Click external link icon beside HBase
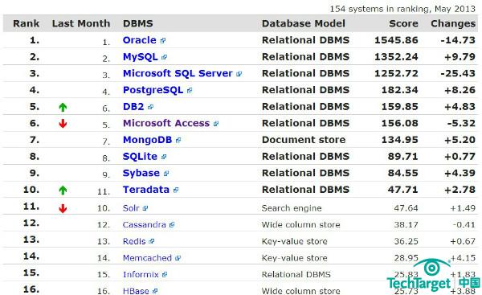482x295 pixels. (x=155, y=291)
